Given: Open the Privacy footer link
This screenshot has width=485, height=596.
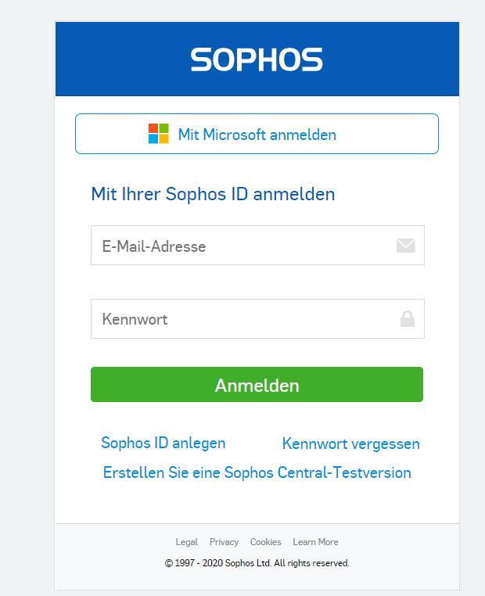Looking at the screenshot, I should (x=224, y=542).
